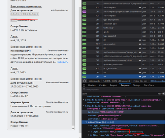Click the expanded userEmail 'grades-dev-admin@ylab.io' line
The width and height of the screenshot is (165, 138).
[105, 116]
